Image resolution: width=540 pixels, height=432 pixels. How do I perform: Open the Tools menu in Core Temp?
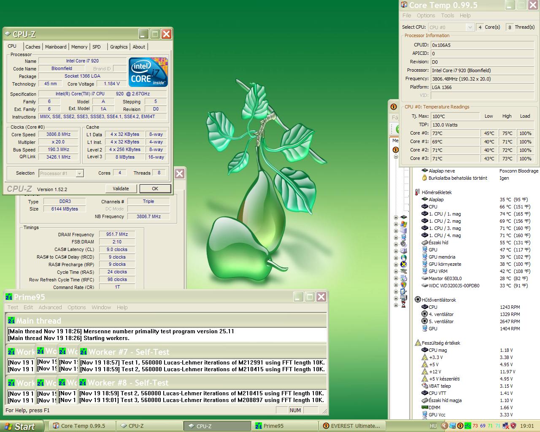(x=448, y=15)
